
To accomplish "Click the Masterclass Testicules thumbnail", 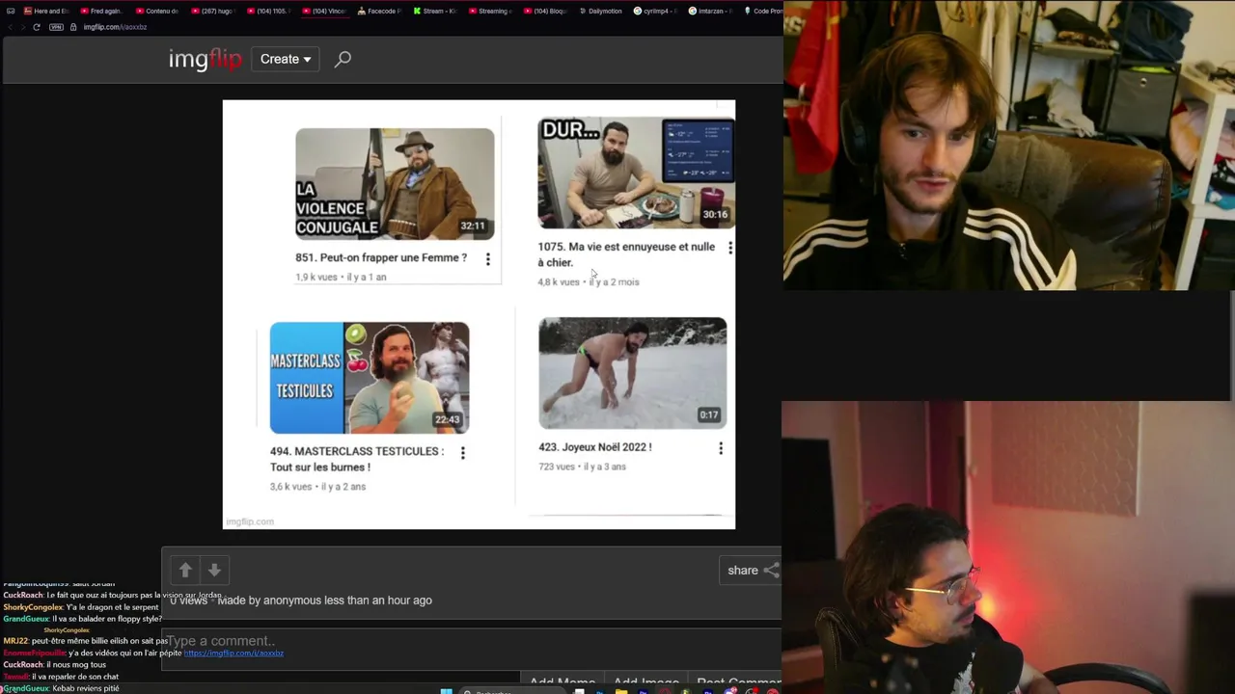I will 370,378.
